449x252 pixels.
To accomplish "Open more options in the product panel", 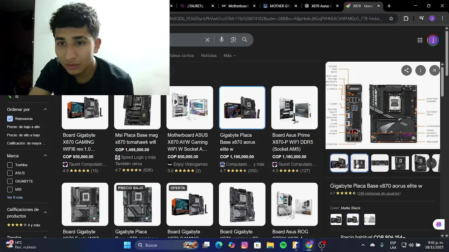I will 420,70.
